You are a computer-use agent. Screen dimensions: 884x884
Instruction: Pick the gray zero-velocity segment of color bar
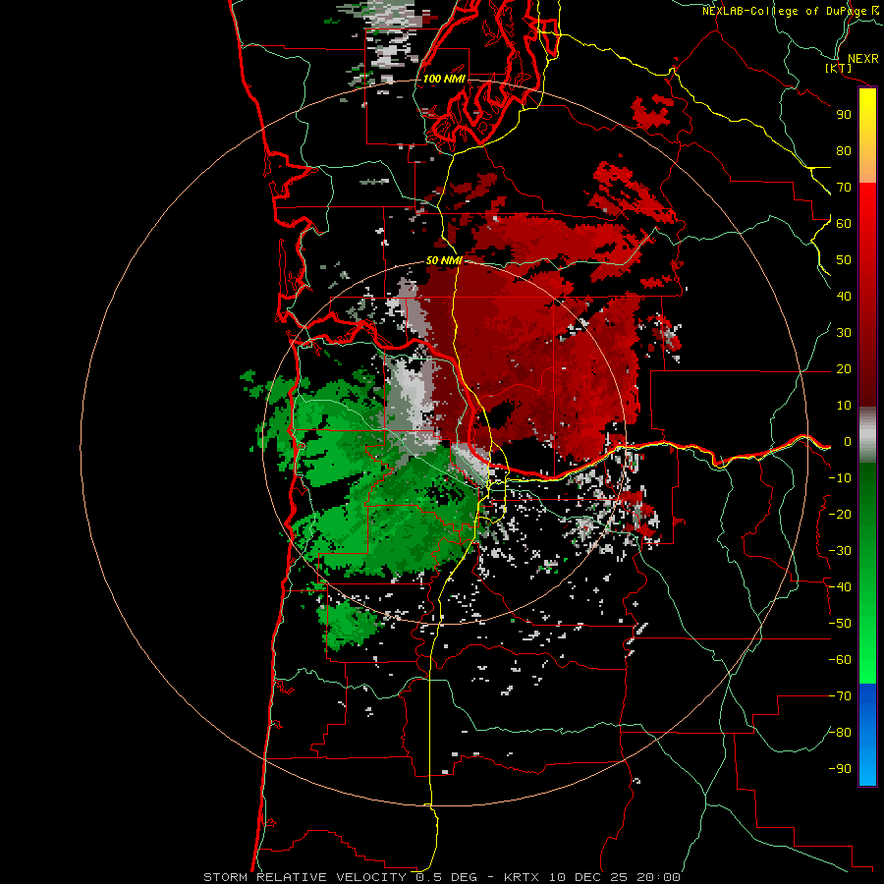[867, 435]
